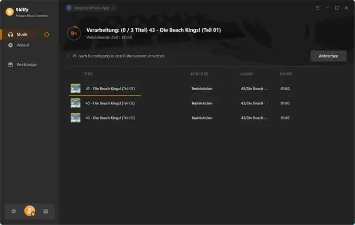Enable sleep-after-completion checkbox
355x225 pixels.
(x=68, y=56)
